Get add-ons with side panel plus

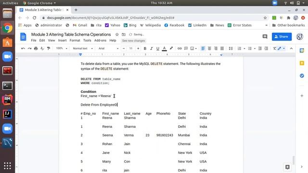tap(302, 96)
